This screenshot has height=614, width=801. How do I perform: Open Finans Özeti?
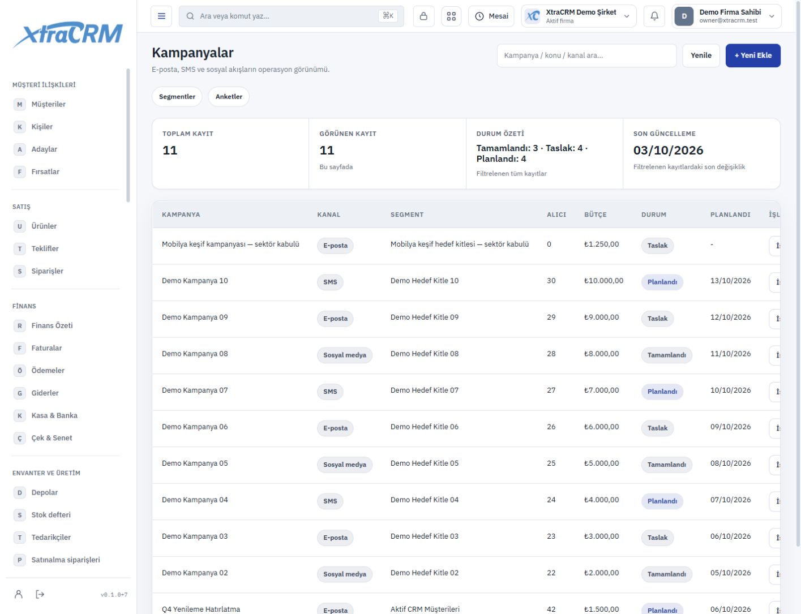66,325
